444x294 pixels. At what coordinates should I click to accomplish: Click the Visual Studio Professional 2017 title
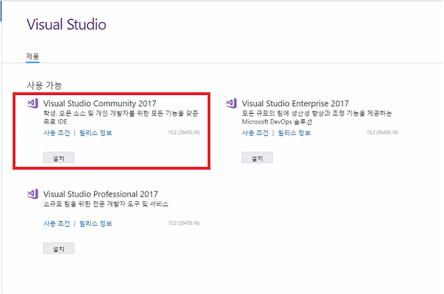click(x=101, y=194)
